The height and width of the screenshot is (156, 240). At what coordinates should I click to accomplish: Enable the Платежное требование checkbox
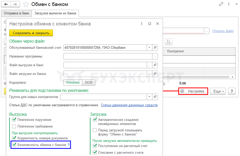(14, 126)
